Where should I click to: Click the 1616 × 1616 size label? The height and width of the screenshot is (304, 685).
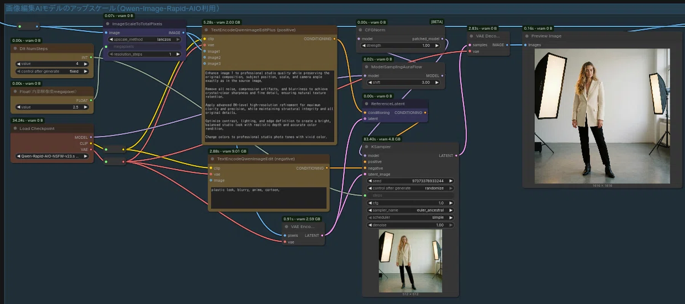(602, 186)
